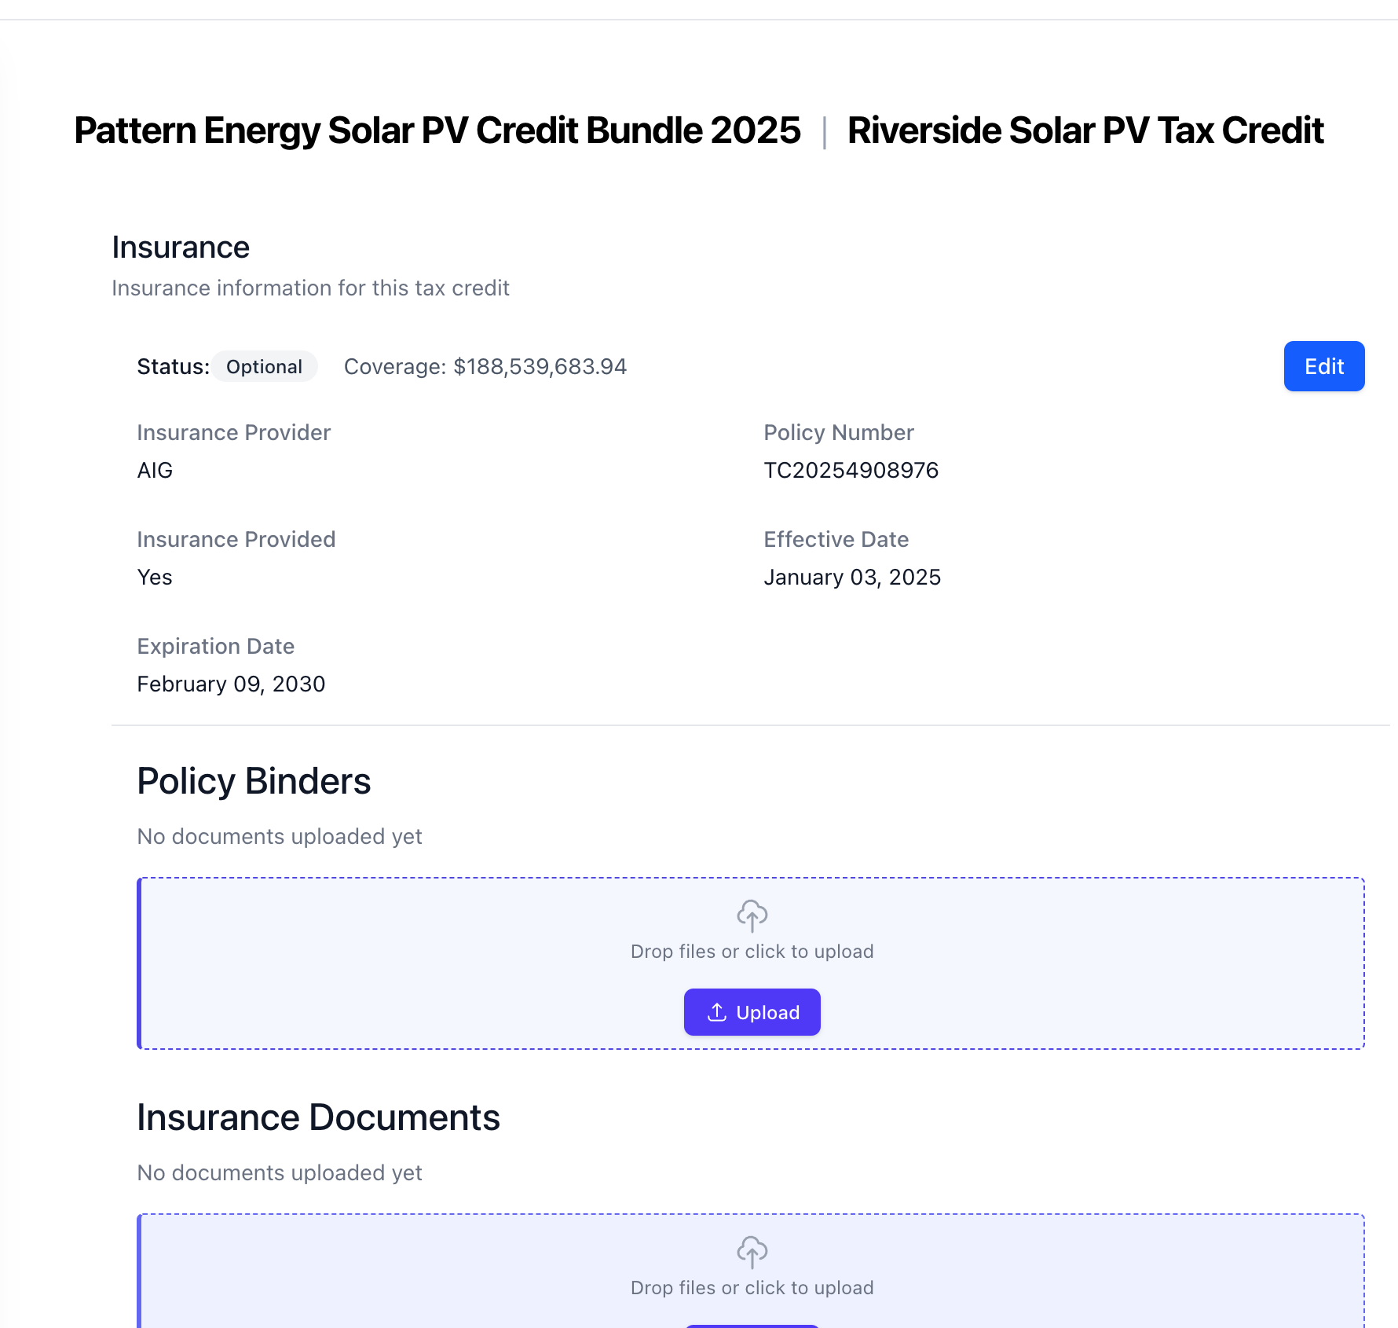Select policy number TC20254908976
Screen dimensions: 1398x1328
pyautogui.click(x=851, y=470)
